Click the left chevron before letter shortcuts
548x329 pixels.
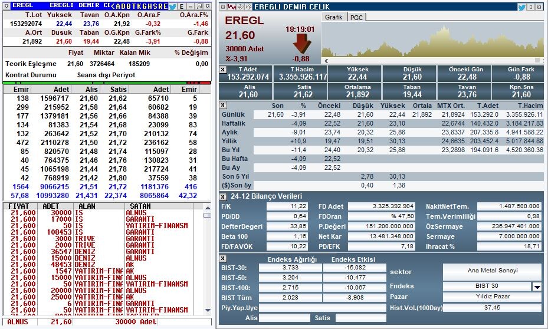click(x=113, y=6)
